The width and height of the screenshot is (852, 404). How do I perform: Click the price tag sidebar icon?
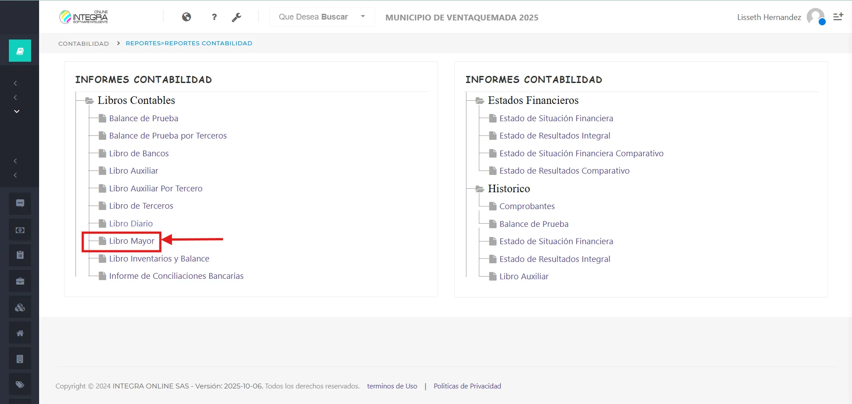pos(20,384)
